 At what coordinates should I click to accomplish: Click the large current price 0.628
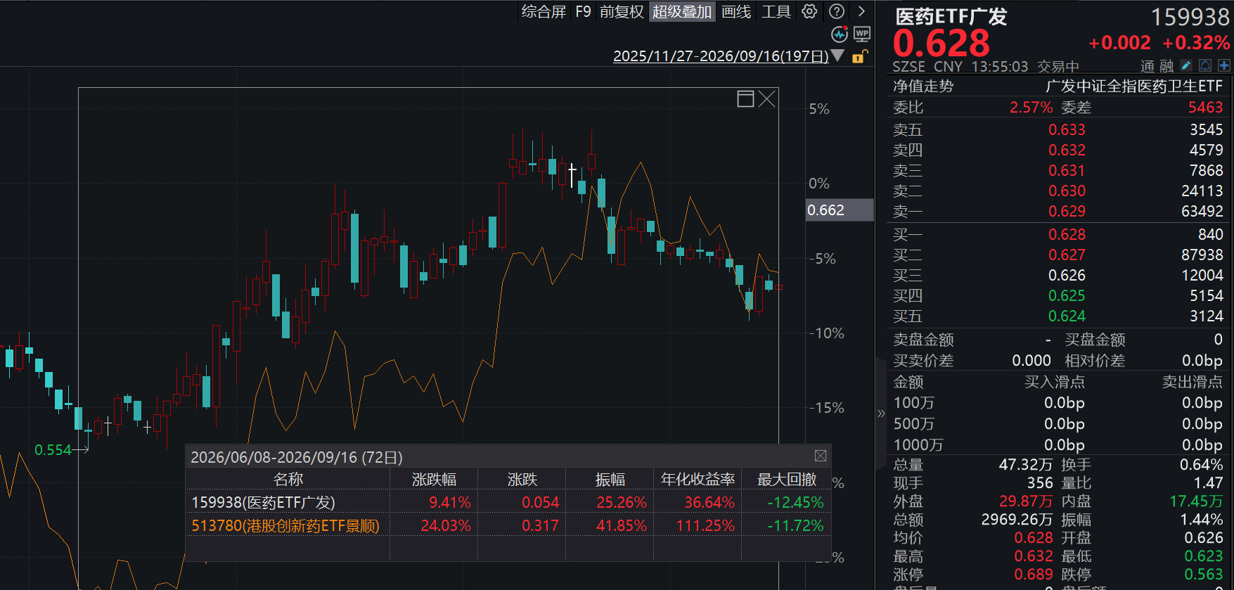pyautogui.click(x=941, y=44)
